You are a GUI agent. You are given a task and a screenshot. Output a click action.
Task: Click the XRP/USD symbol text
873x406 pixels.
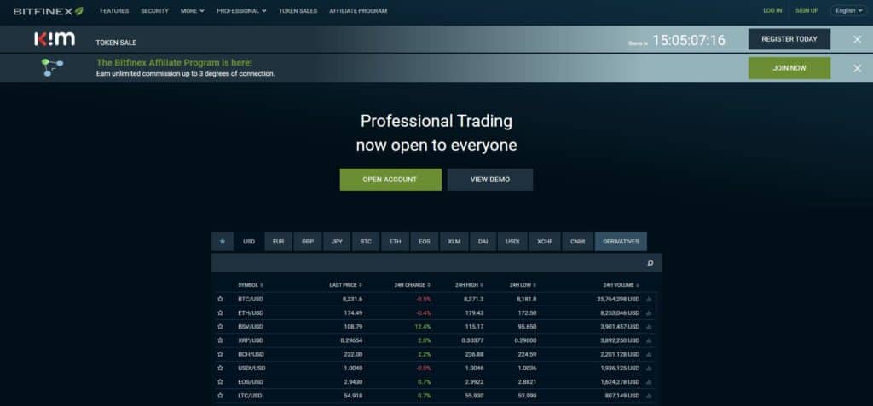(x=251, y=340)
